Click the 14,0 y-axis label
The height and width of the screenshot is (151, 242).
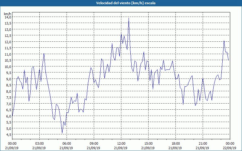point(8,17)
